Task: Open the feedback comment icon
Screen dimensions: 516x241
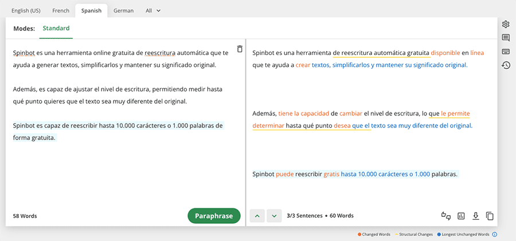Action: pyautogui.click(x=506, y=37)
